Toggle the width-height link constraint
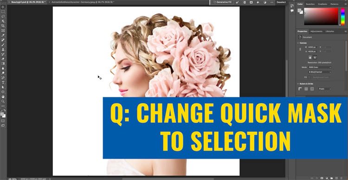The image size is (348, 180). (x=300, y=49)
